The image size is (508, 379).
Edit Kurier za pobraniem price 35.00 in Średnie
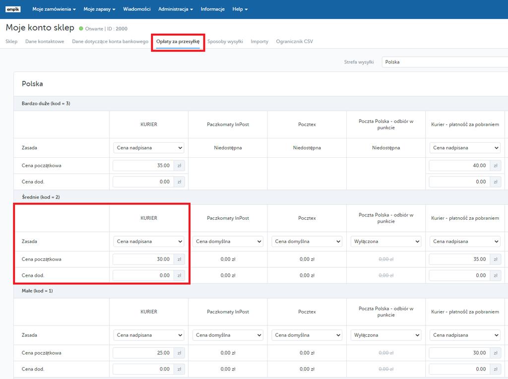pos(459,259)
